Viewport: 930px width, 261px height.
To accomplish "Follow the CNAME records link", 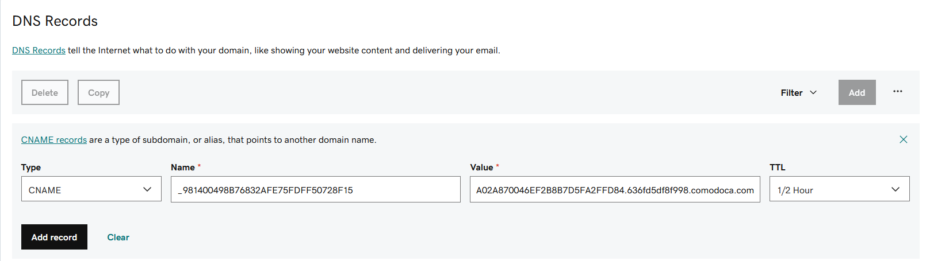I will 54,140.
